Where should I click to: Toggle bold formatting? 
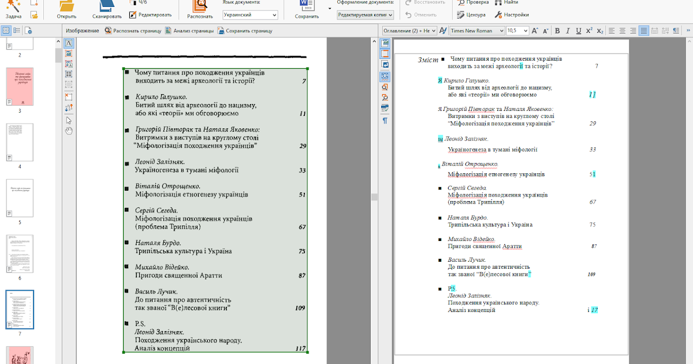click(557, 31)
